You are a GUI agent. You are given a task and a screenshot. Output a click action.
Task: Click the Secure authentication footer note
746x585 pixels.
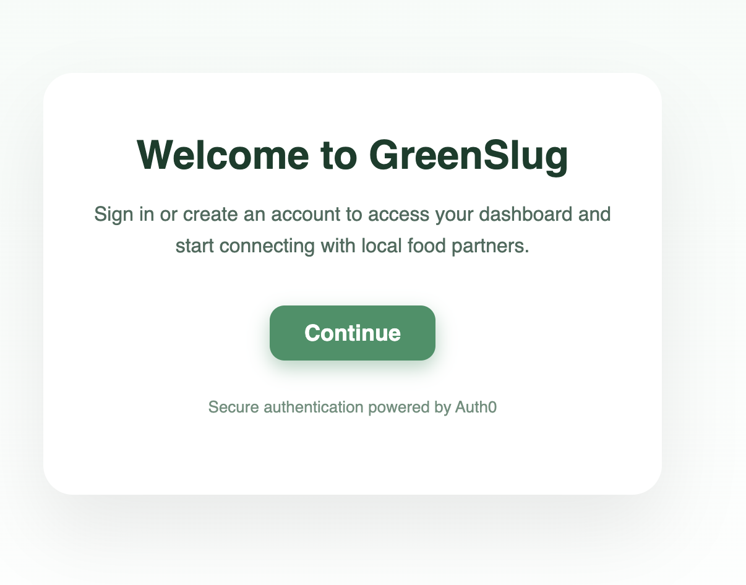(353, 408)
